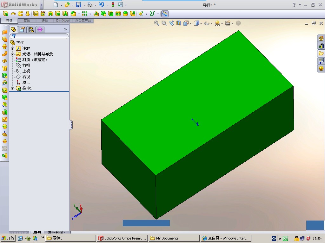This screenshot has width=325, height=243.
Task: Select the Linear Pattern tool
Action: click(84, 14)
